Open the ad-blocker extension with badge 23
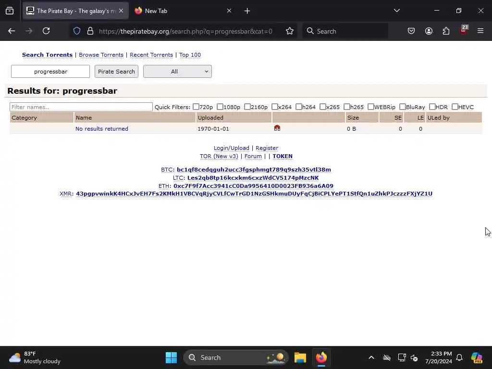 pyautogui.click(x=464, y=30)
